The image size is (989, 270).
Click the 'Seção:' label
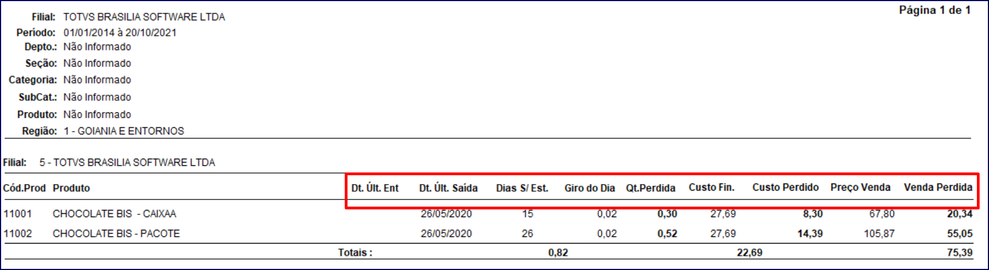pos(41,63)
